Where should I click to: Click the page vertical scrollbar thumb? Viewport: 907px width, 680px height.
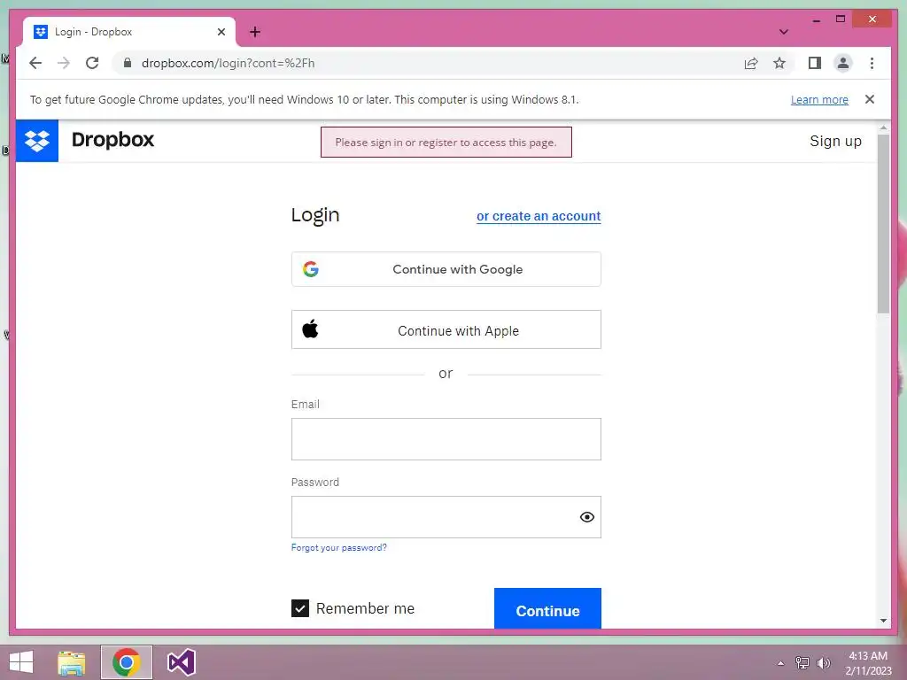883,224
